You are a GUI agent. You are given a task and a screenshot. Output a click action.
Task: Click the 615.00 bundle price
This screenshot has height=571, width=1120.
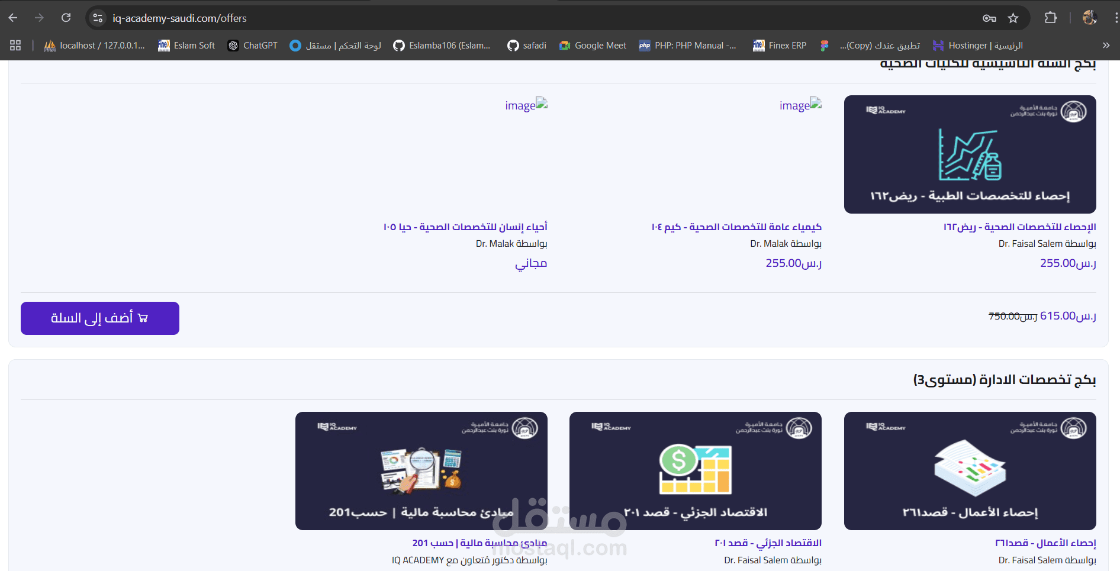[x=1068, y=316]
